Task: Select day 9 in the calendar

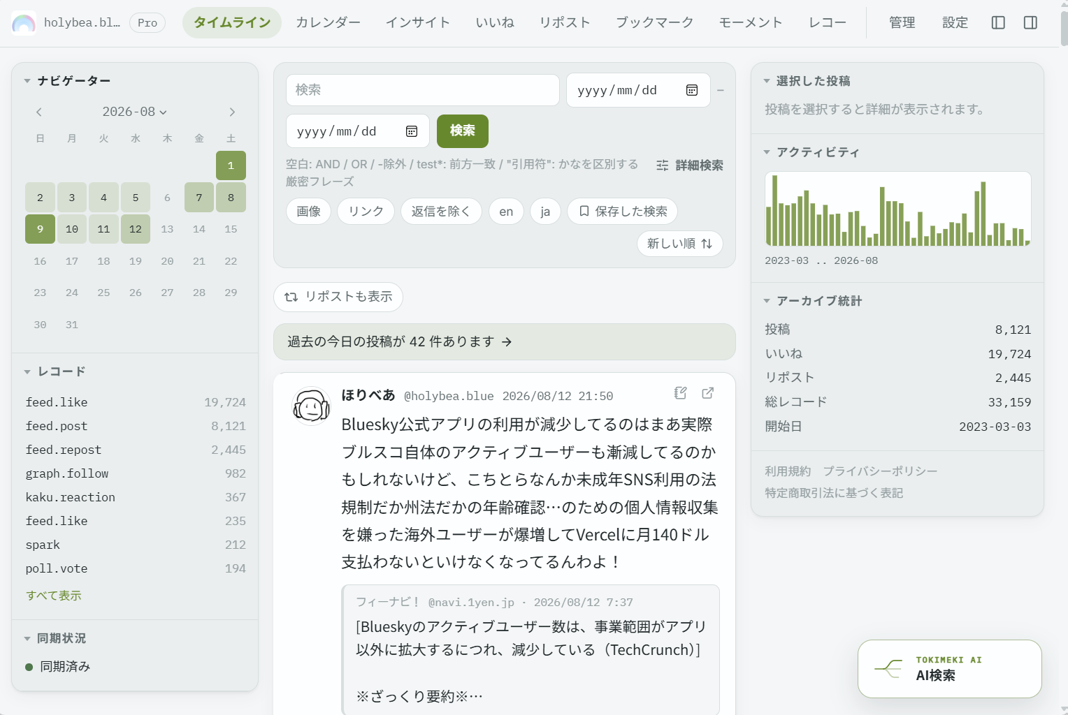Action: [40, 229]
